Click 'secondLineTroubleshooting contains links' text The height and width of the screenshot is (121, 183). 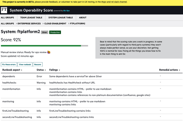[72, 117]
